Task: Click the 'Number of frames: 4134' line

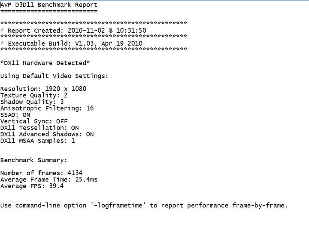Action: coord(41,173)
